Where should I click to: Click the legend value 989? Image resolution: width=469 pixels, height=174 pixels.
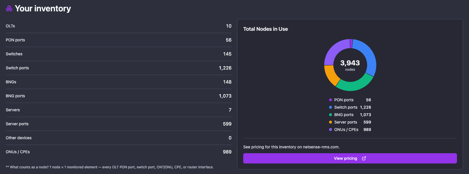coord(367,130)
